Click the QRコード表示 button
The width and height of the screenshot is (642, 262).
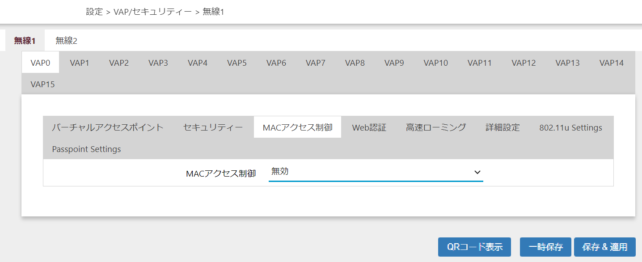(x=474, y=247)
